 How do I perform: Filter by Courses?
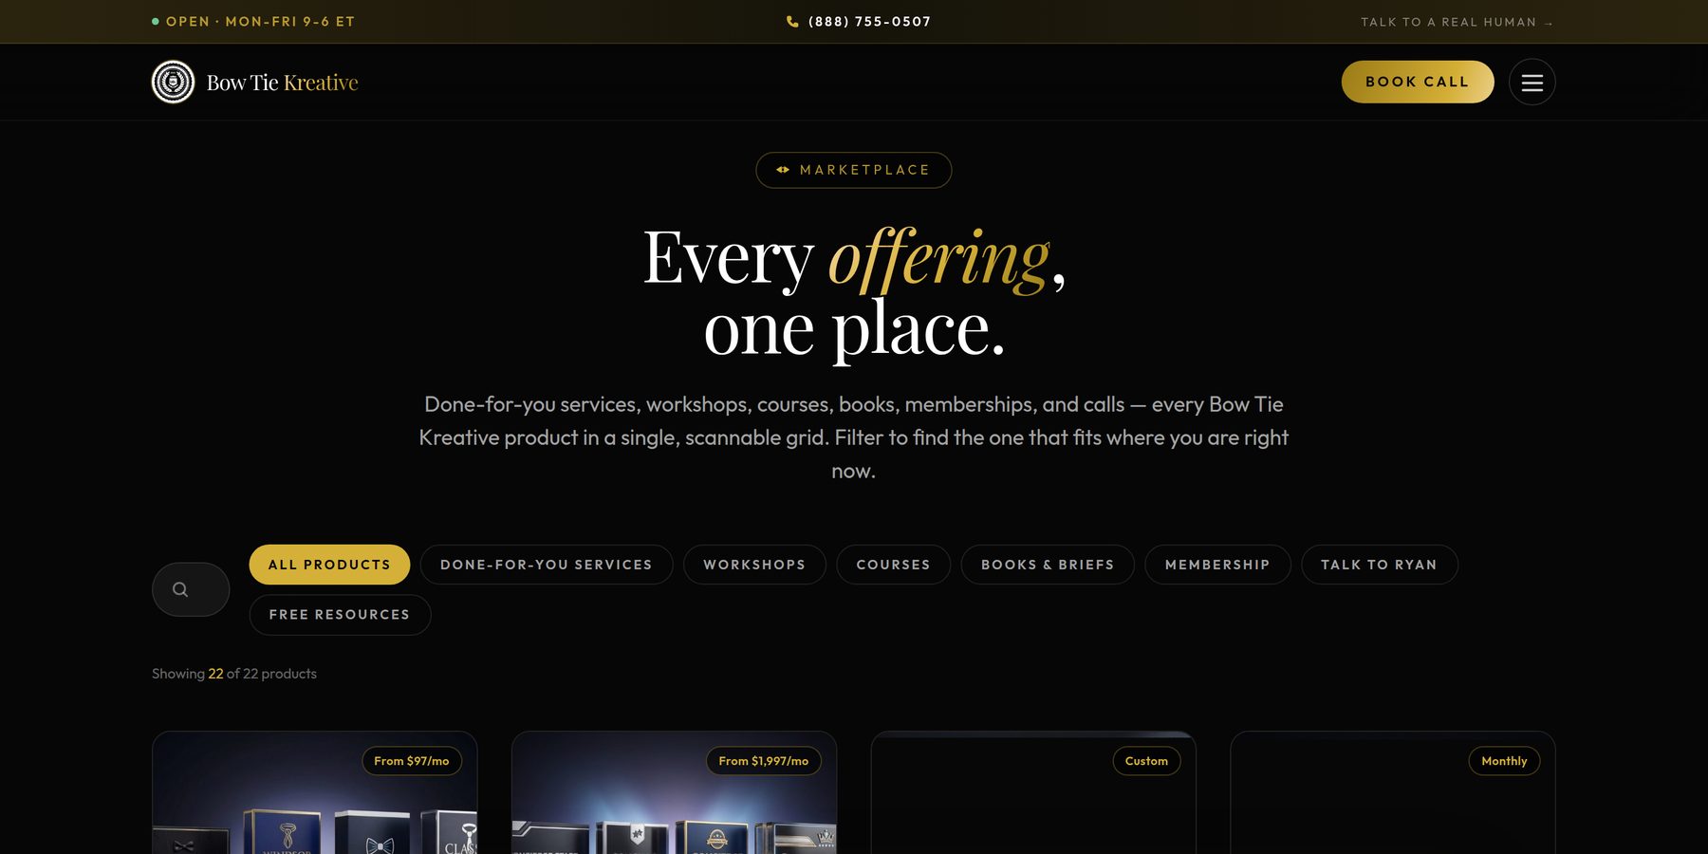(x=893, y=565)
